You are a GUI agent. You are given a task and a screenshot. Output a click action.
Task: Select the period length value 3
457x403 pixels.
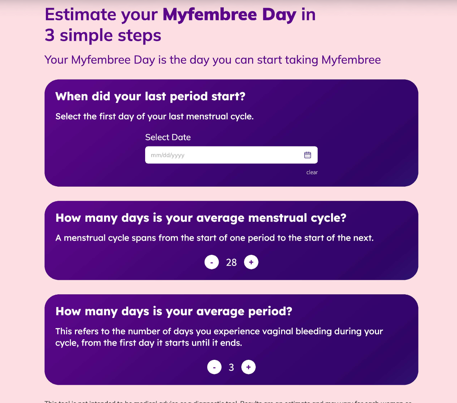(231, 367)
